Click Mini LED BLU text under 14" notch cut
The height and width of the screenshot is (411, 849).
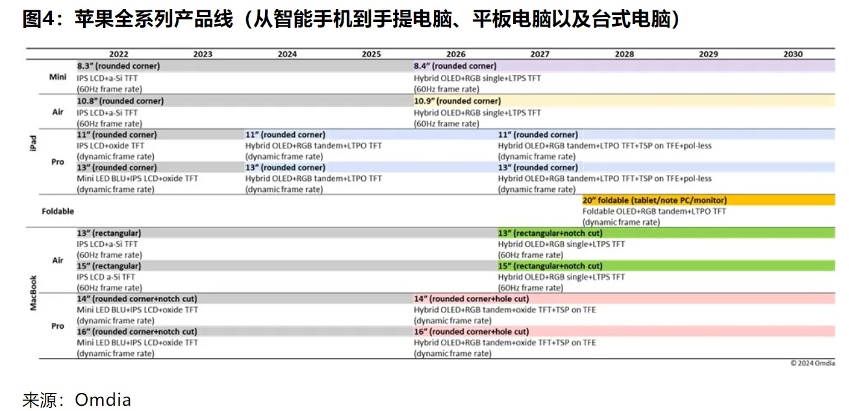coord(138,310)
